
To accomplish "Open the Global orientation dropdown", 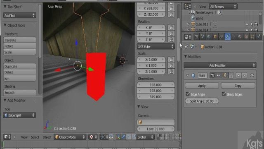I will (x=146, y=137).
